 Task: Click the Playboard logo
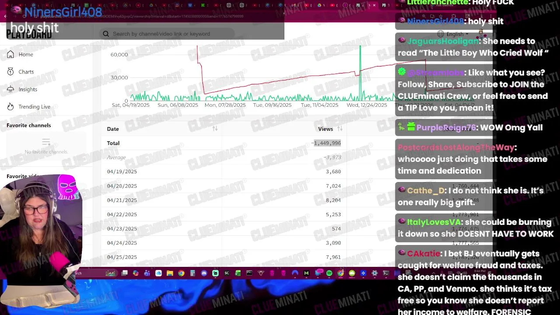pyautogui.click(x=29, y=34)
